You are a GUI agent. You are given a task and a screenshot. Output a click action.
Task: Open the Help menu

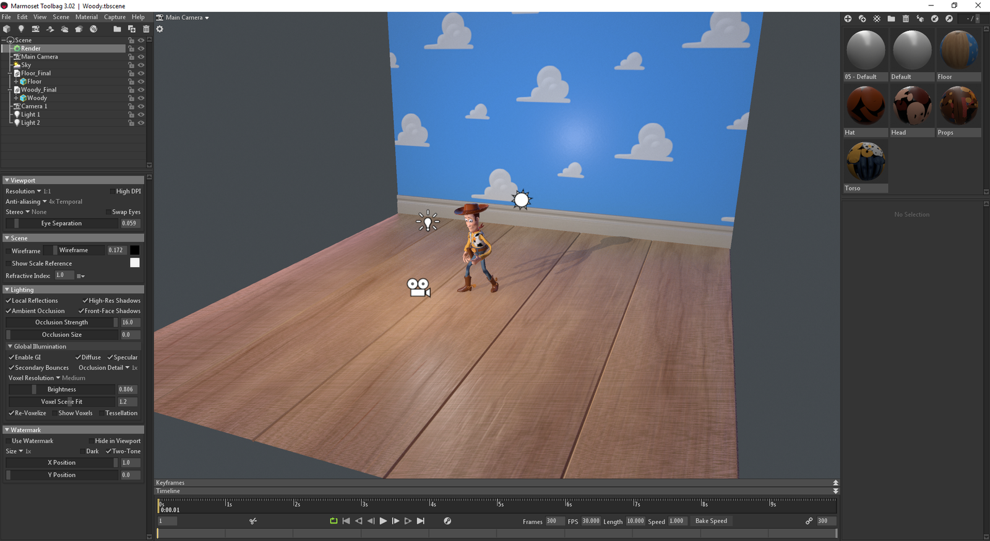pyautogui.click(x=139, y=17)
